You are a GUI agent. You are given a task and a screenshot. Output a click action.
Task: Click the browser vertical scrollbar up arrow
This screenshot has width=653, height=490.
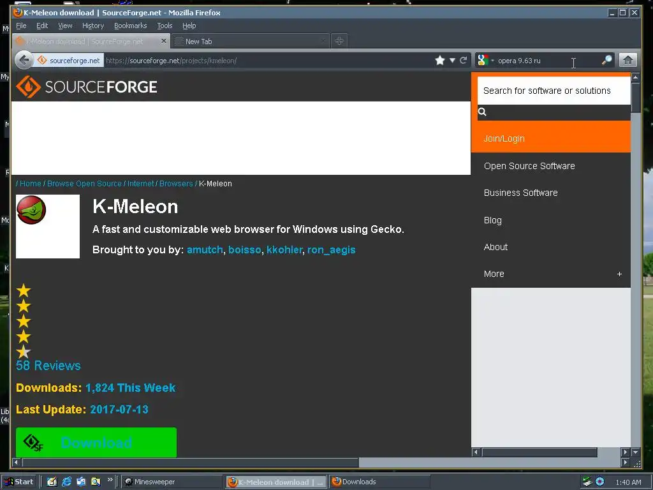coord(635,77)
